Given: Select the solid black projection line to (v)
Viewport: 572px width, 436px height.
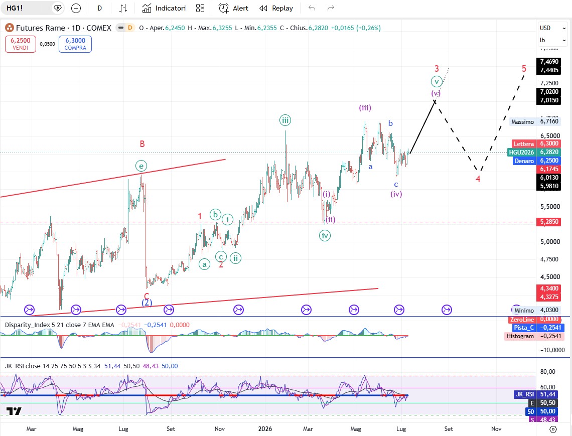Looking at the screenshot, I should click(422, 127).
